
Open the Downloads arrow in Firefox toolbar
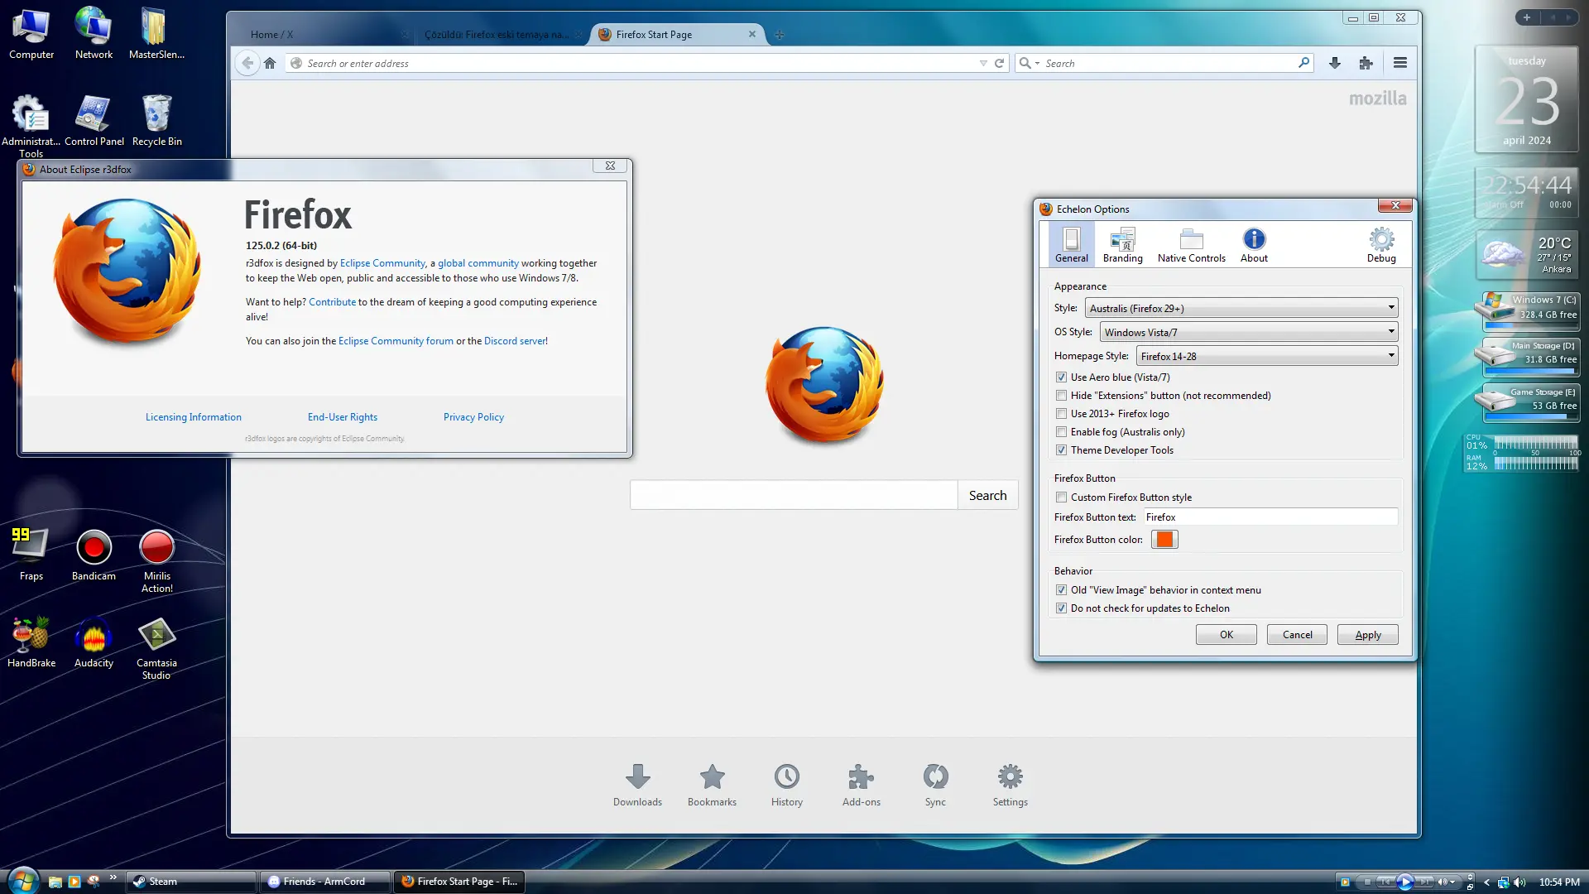(1335, 63)
